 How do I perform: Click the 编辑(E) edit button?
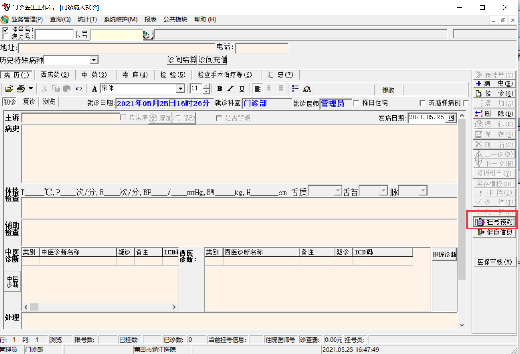coord(494,124)
